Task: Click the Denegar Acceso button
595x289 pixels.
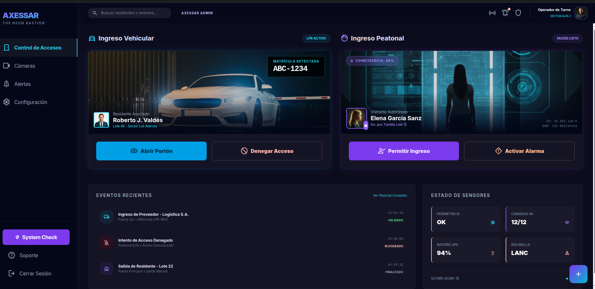Action: click(267, 151)
